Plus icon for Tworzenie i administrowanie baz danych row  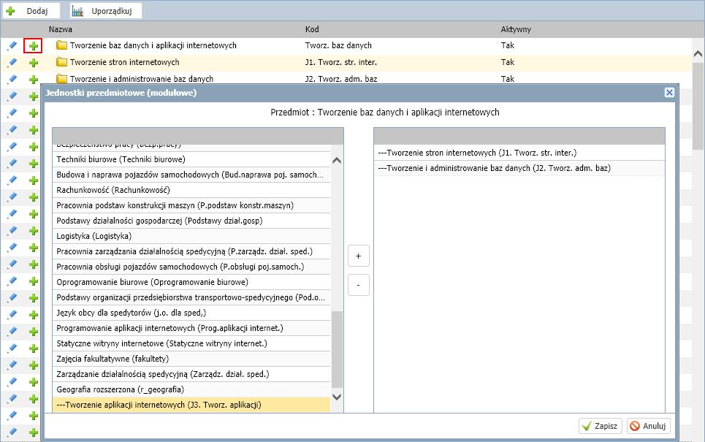tap(34, 80)
